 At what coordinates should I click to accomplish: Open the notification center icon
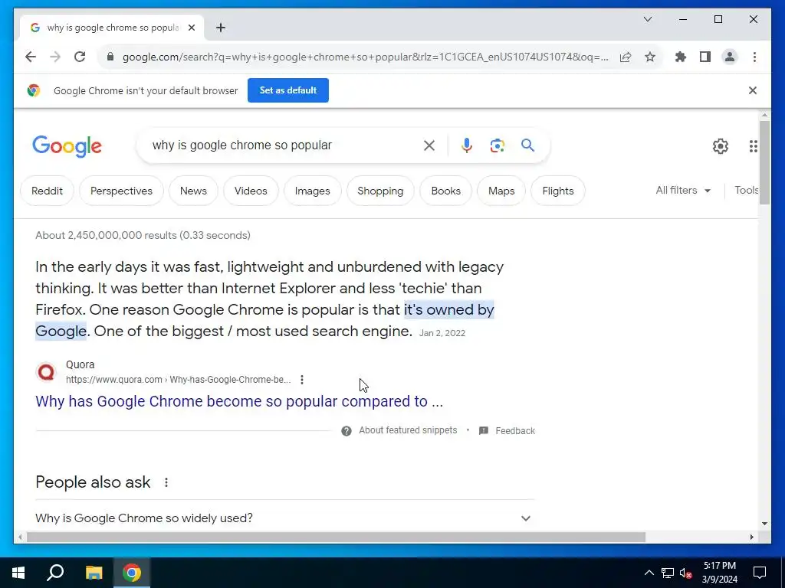click(760, 573)
